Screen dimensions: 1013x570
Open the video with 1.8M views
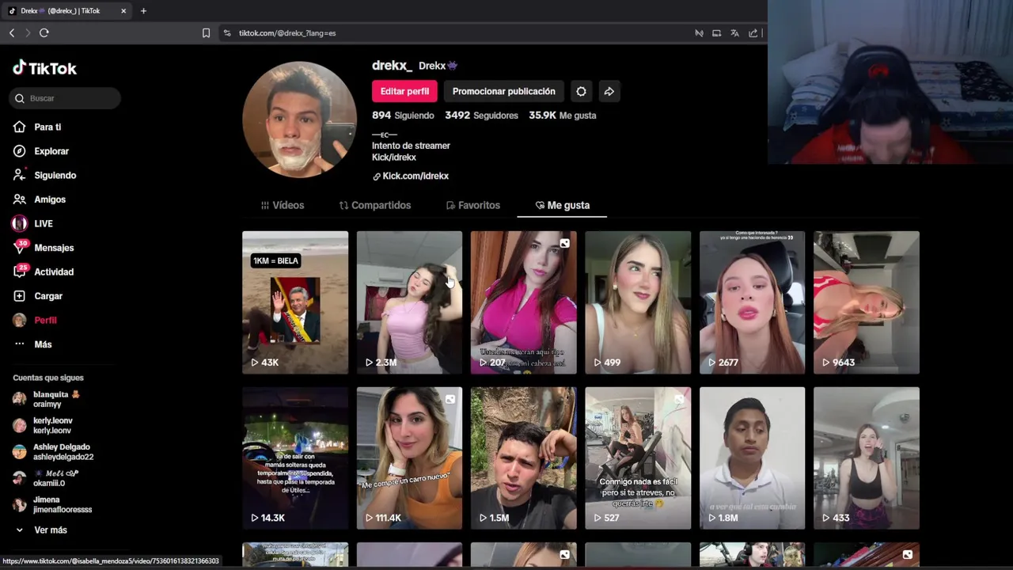(x=752, y=458)
